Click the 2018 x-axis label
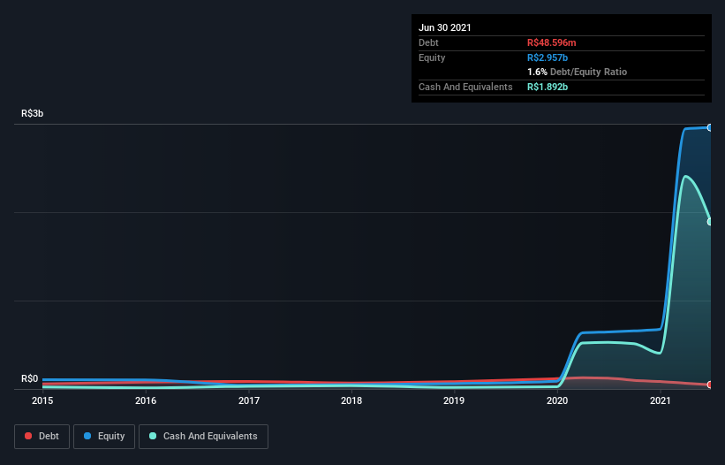The image size is (725, 465). point(351,400)
